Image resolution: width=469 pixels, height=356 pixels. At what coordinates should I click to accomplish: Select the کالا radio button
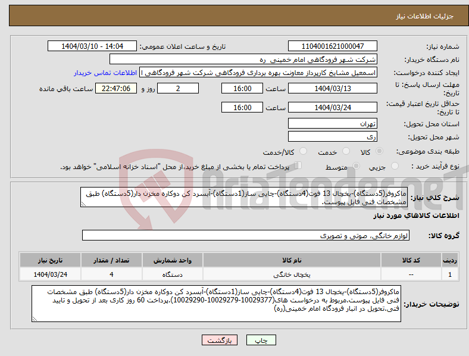[x=379, y=151]
